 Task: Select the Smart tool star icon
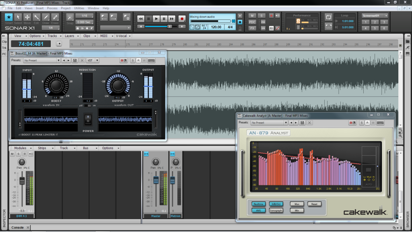[9, 17]
